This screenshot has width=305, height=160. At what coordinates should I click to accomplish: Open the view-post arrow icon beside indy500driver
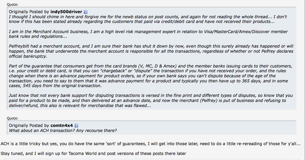coord(86,12)
